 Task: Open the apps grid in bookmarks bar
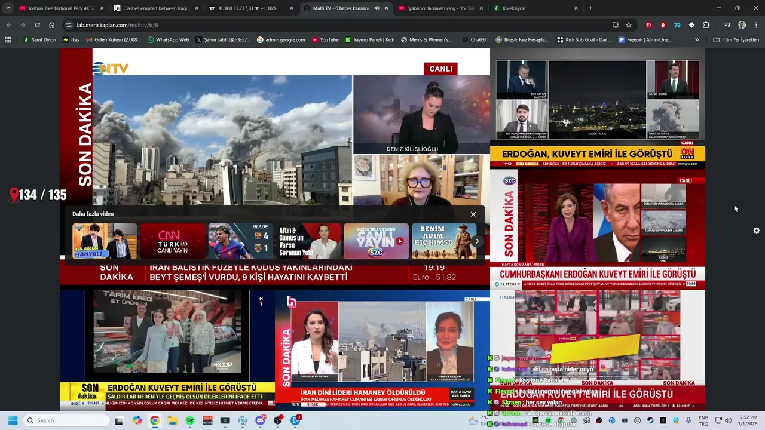click(x=8, y=40)
